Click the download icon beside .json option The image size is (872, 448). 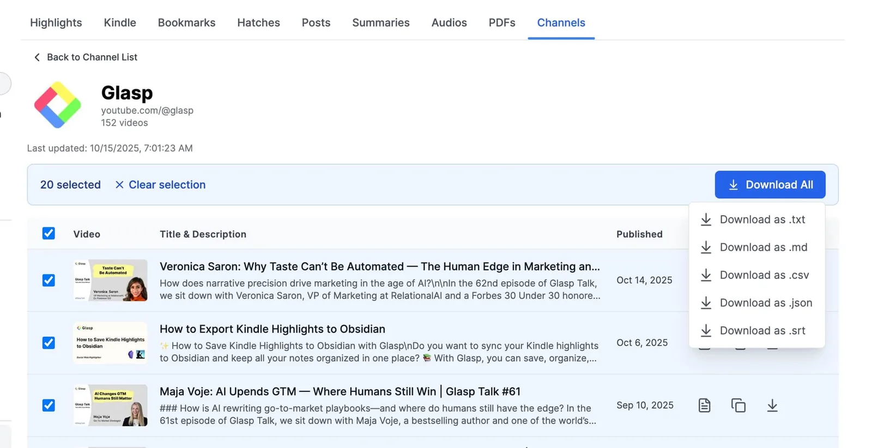point(706,302)
